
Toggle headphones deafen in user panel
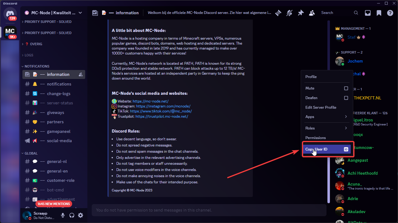point(72,215)
